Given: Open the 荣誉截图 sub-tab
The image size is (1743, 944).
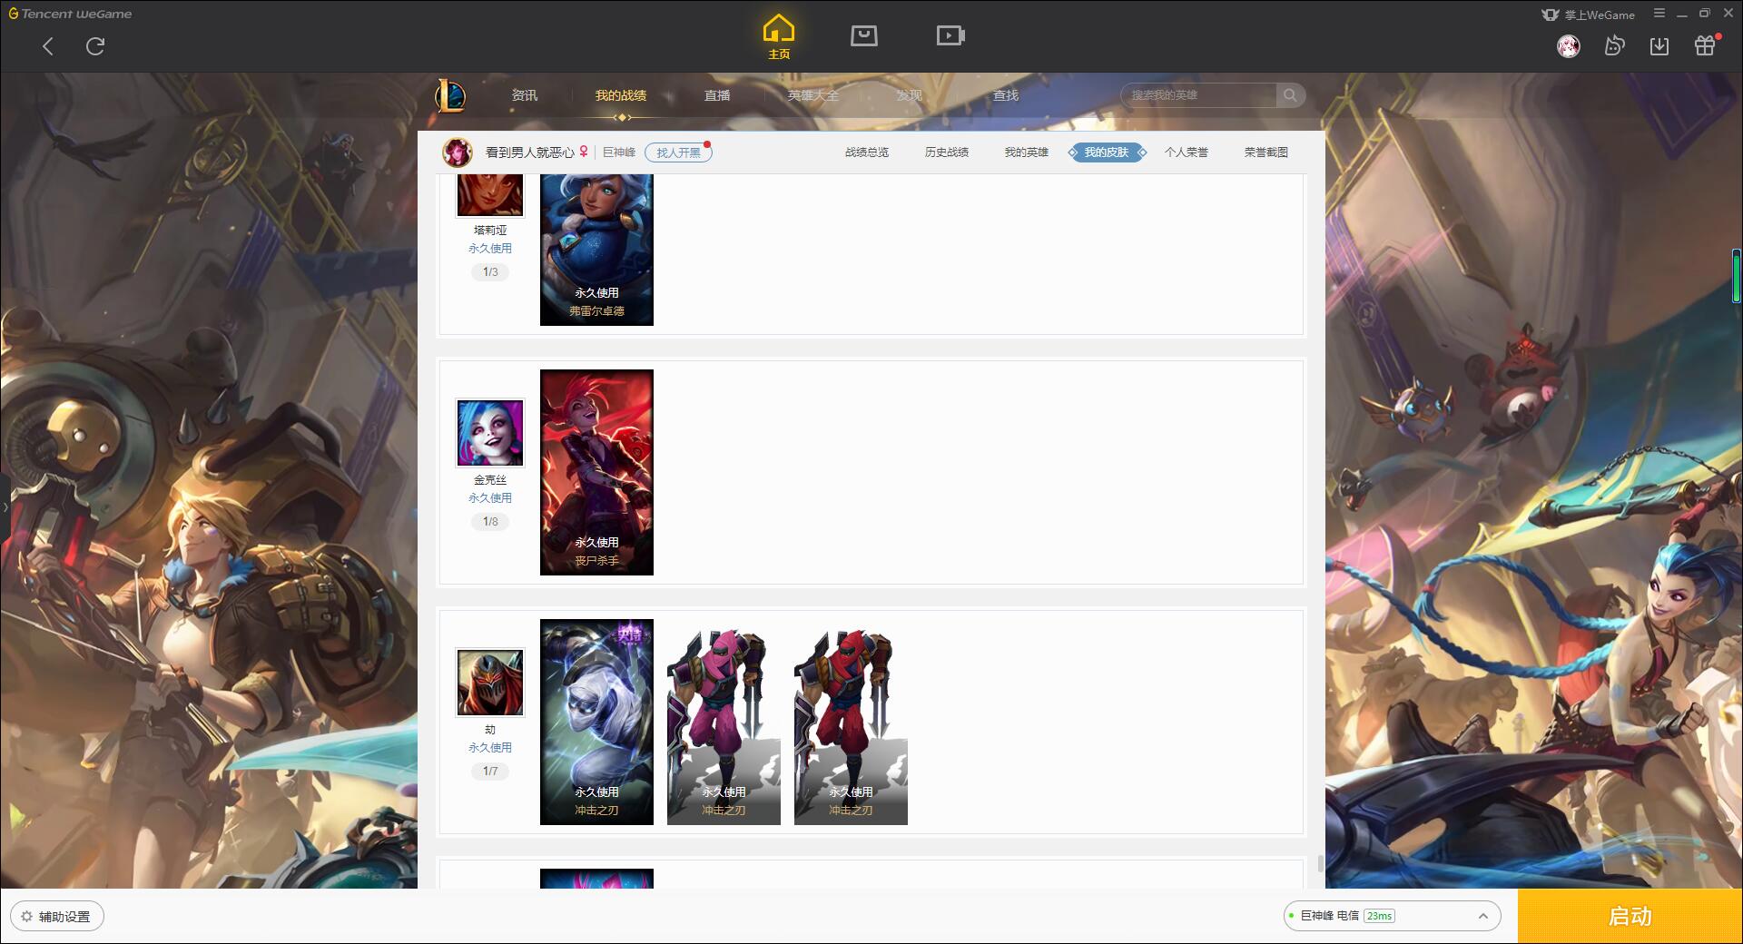Looking at the screenshot, I should (1266, 152).
